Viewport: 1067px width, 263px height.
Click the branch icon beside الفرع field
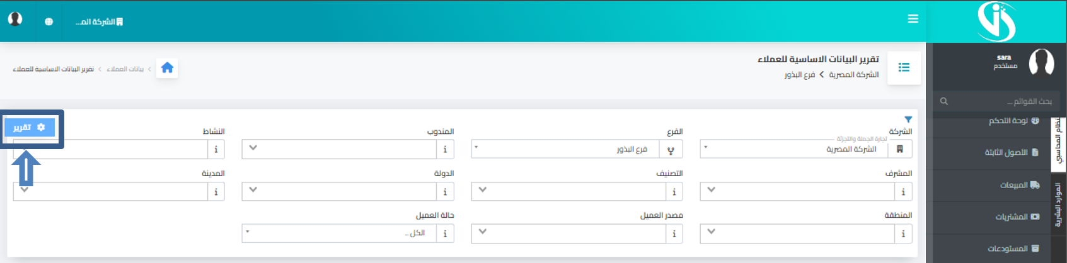click(671, 149)
